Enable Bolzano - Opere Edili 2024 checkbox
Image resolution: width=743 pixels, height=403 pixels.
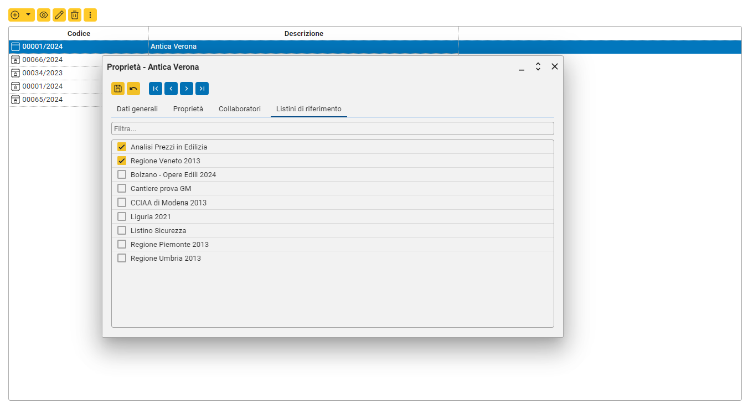click(122, 174)
